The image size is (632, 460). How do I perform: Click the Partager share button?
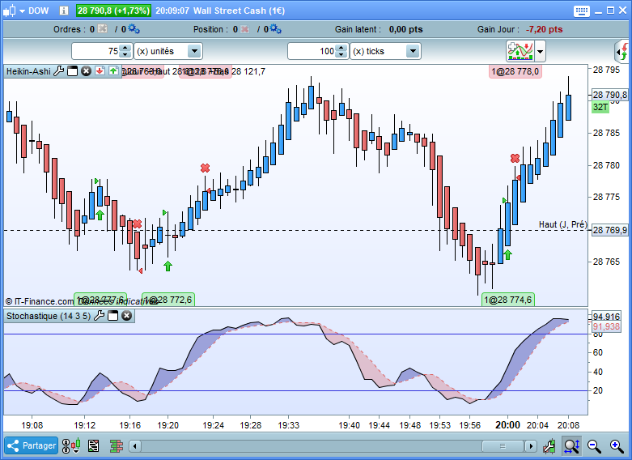32,445
